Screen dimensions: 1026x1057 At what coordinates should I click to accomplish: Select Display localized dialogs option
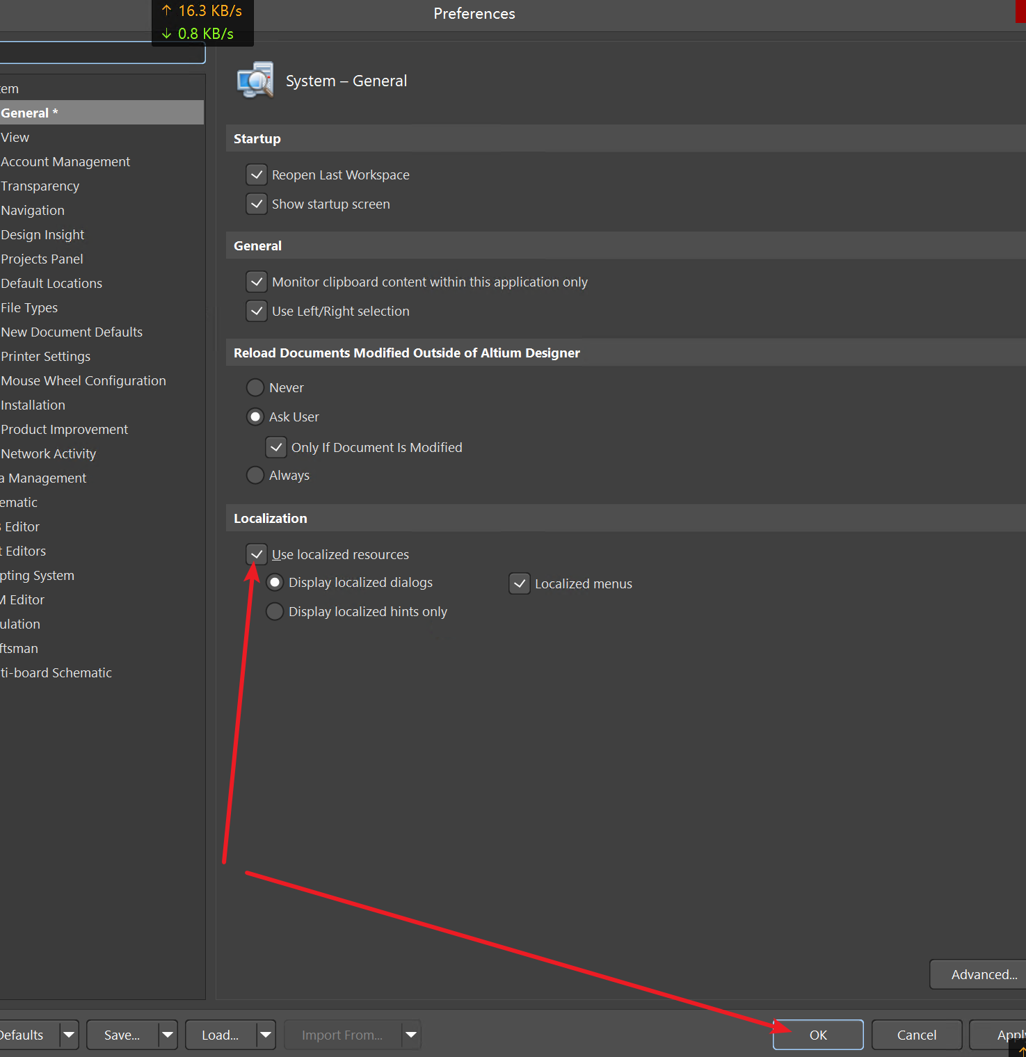pyautogui.click(x=275, y=582)
